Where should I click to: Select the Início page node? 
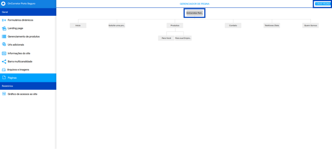coord(78,25)
